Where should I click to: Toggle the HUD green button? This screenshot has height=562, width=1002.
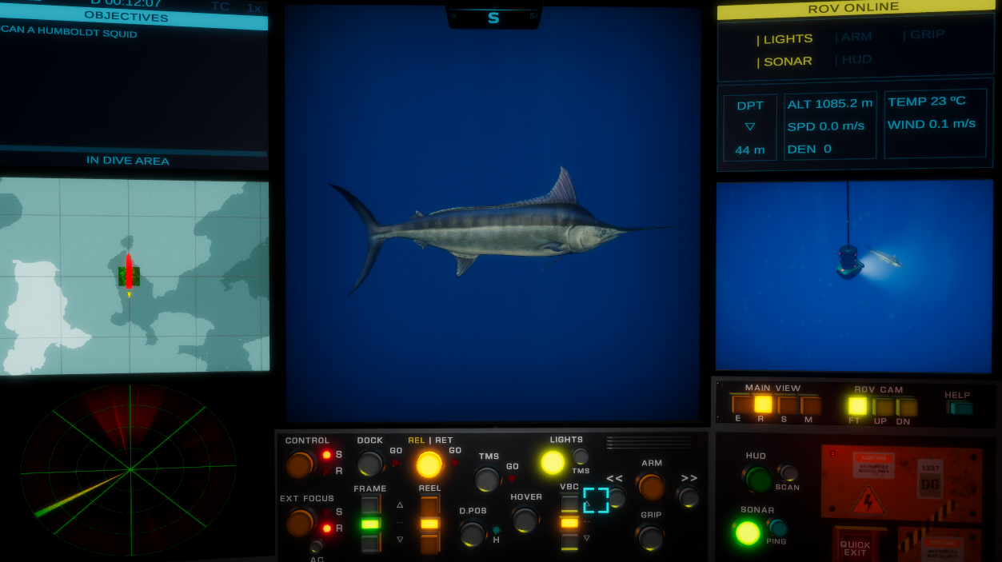click(x=756, y=479)
